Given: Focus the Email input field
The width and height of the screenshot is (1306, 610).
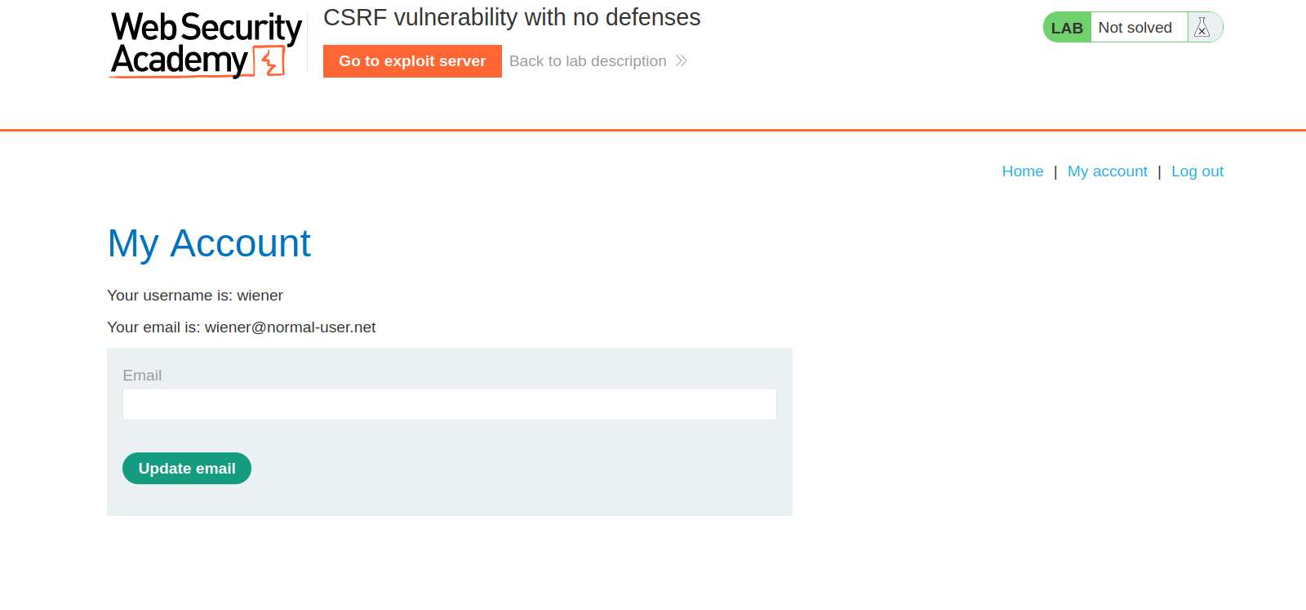Looking at the screenshot, I should (x=450, y=404).
